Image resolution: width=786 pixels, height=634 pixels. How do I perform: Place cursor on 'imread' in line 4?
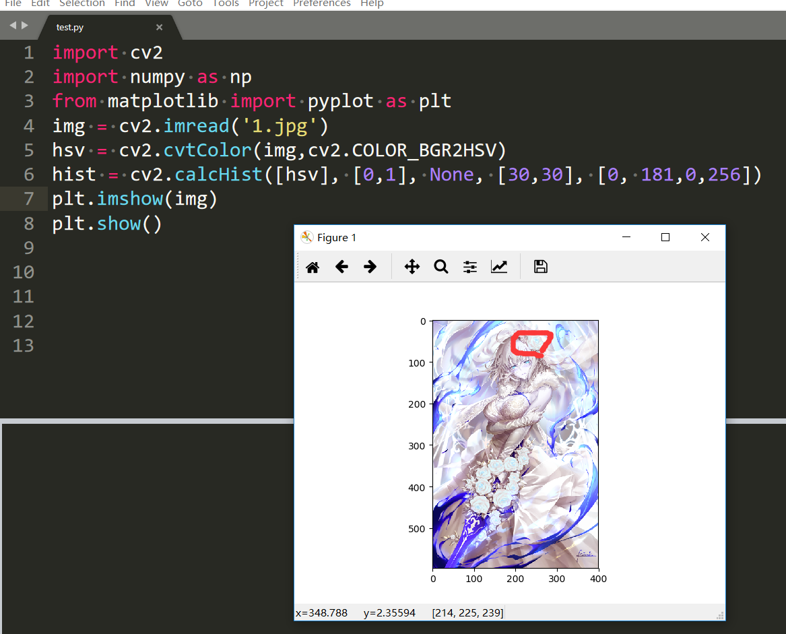point(197,126)
